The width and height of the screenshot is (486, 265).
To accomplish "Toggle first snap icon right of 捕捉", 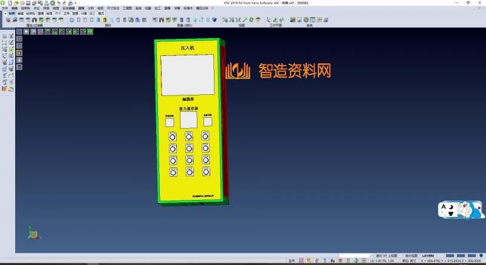I will 301,261.
